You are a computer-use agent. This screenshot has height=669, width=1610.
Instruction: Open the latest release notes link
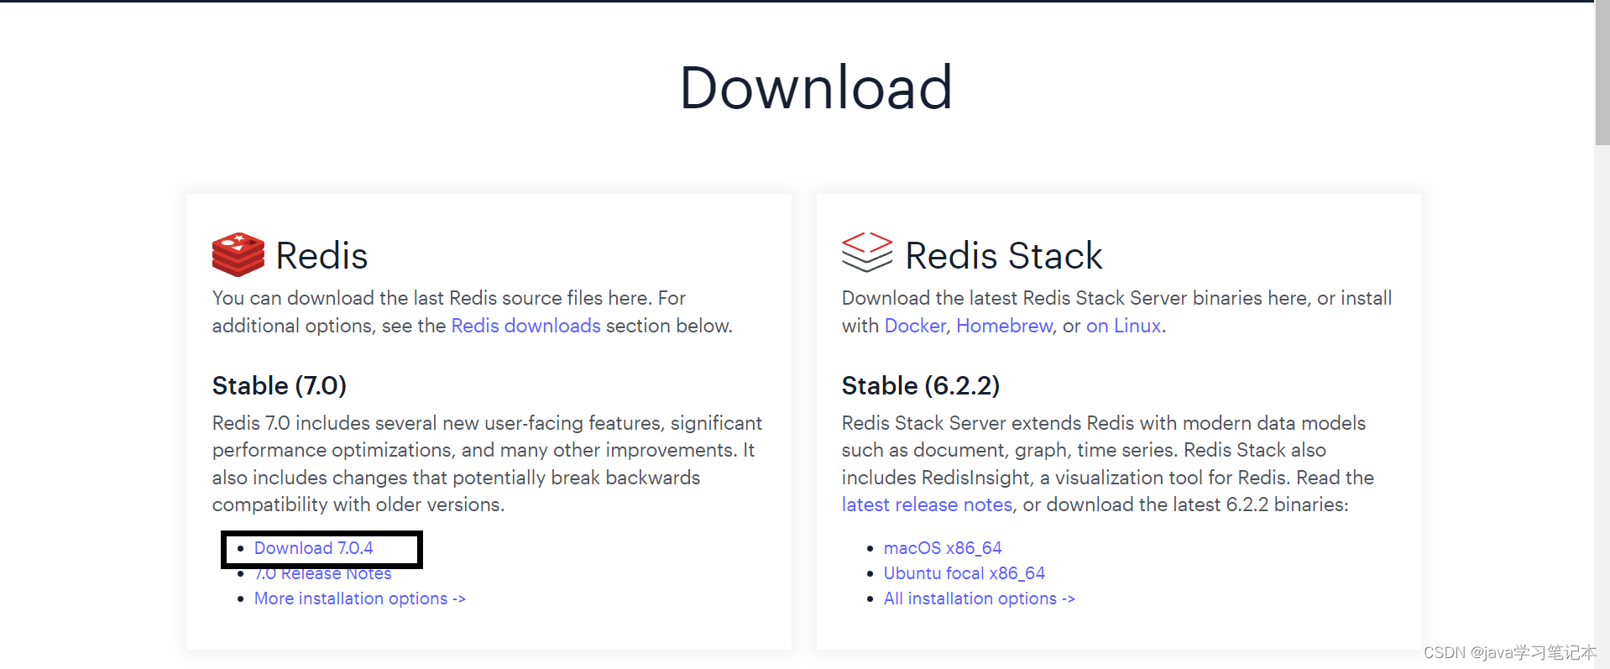click(x=927, y=504)
